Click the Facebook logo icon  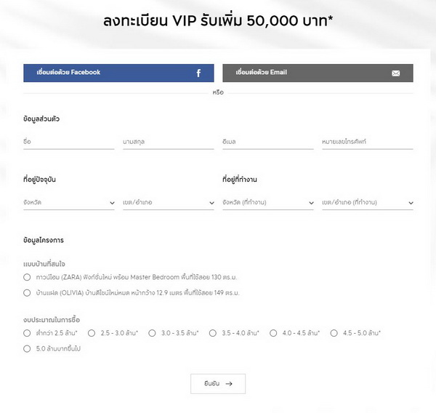point(198,73)
